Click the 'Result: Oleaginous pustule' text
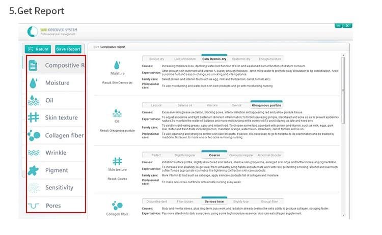The width and height of the screenshot is (382, 235). 117,131
